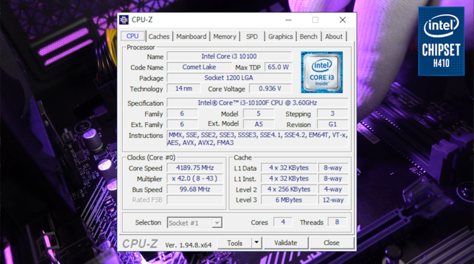Click the Core Voltage value 0.936 V
The image size is (474, 264).
click(270, 89)
